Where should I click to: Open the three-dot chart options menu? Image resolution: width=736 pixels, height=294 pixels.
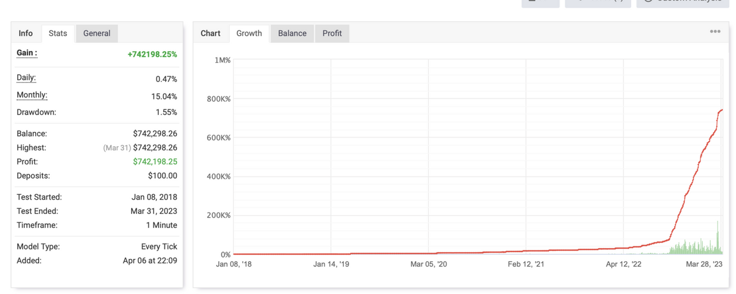(x=715, y=32)
